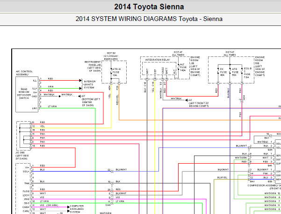The height and width of the screenshot is (214, 281).
Task: Click the 'COMPRESSOR ASSEMBLY' label
Action: coord(264,186)
